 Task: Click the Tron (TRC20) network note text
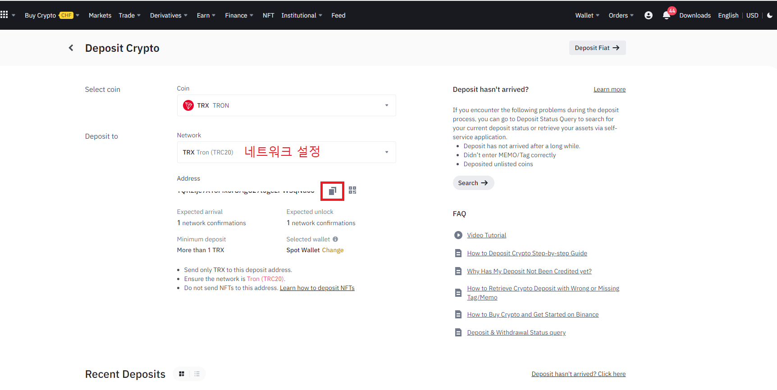click(266, 279)
